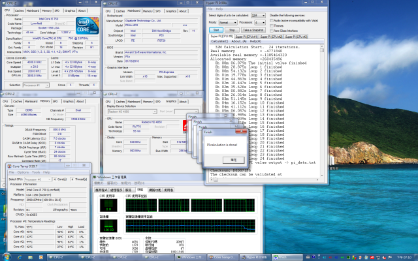Viewport: 418px width, 261px height.
Task: Click Core Temp Model Intel Core i5 750 field
Action: pyautogui.click(x=56, y=190)
